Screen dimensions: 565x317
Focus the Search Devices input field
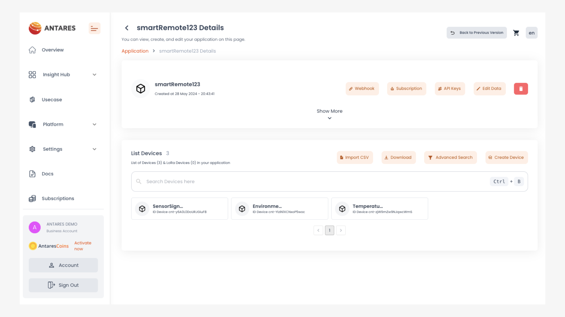click(294, 182)
